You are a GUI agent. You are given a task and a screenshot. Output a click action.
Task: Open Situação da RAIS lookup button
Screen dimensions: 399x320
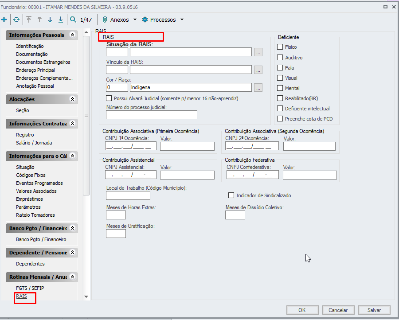point(258,52)
